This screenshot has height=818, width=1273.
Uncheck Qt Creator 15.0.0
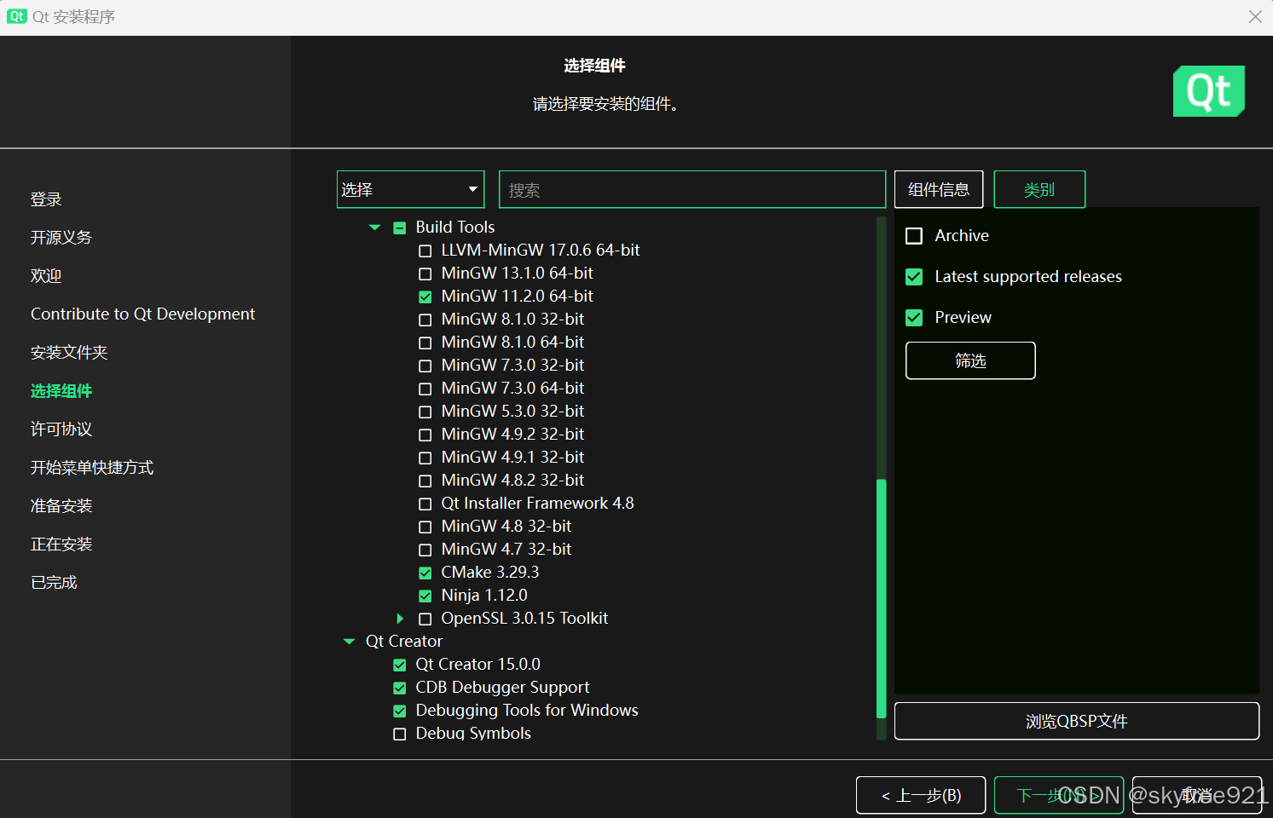tap(400, 665)
